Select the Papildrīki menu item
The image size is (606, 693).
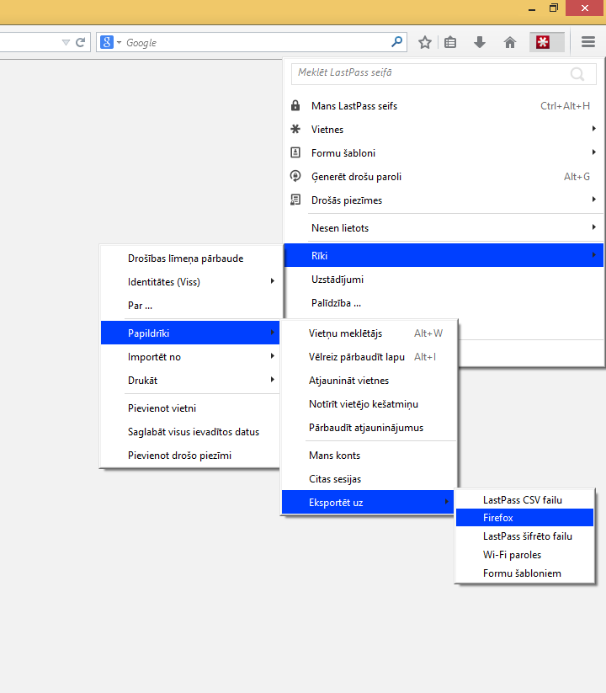[190, 333]
